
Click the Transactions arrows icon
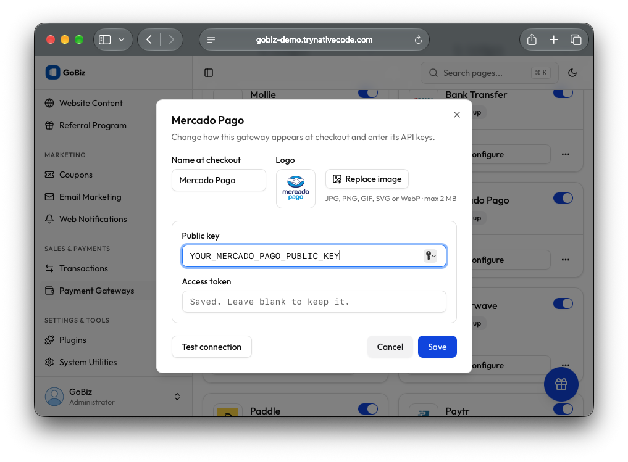pos(49,268)
